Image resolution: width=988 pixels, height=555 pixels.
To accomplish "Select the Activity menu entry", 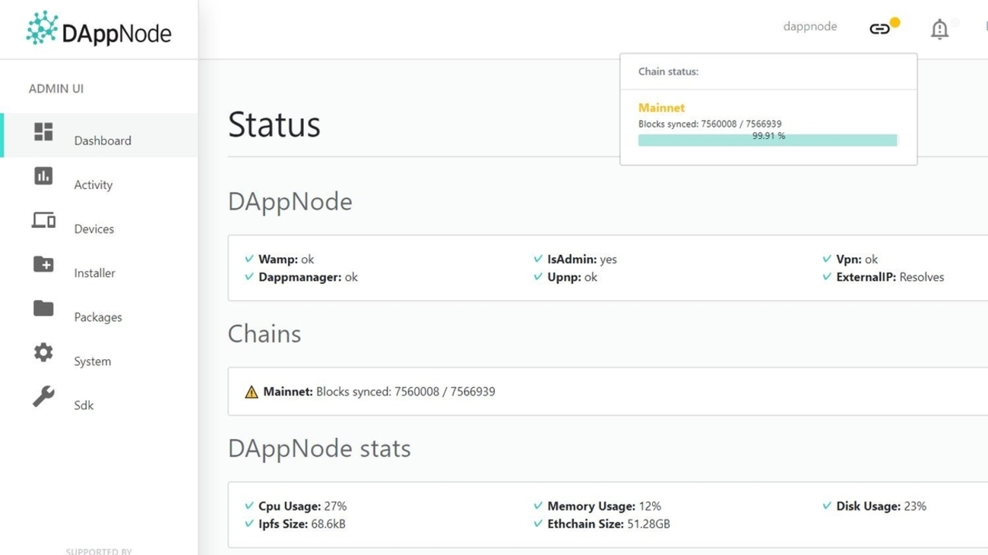I will [x=93, y=184].
